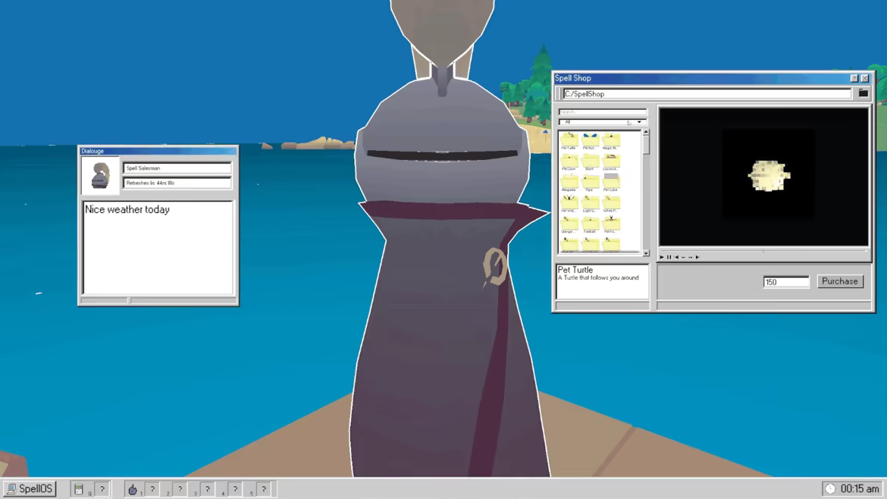Click the unknown spell slot numbered 2

click(180, 489)
